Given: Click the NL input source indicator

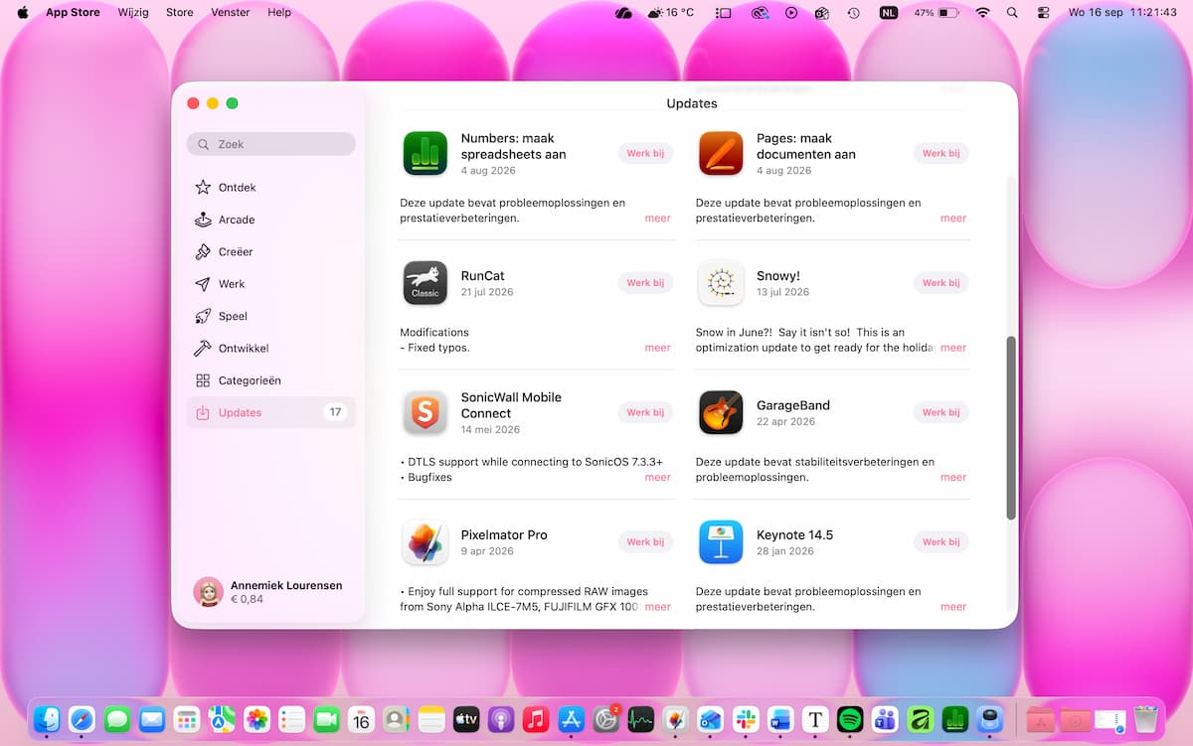Looking at the screenshot, I should tap(888, 13).
